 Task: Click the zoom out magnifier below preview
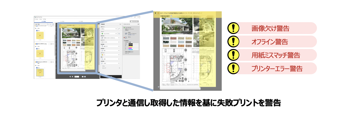(70, 77)
